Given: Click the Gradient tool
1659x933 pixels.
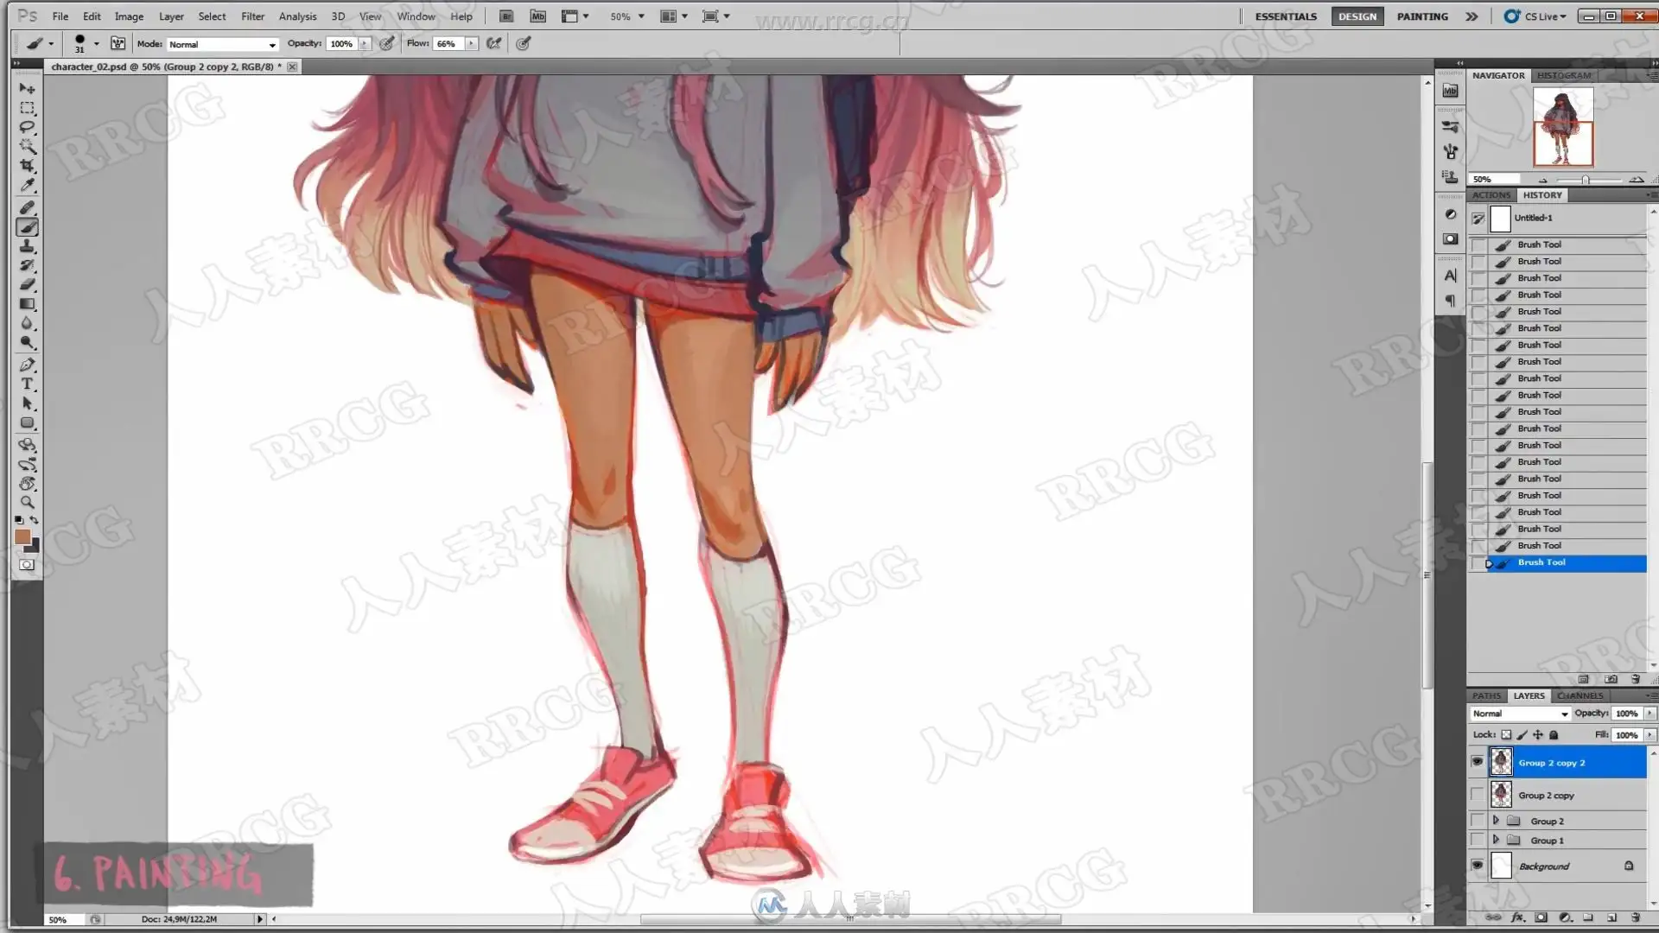Looking at the screenshot, I should coord(27,304).
